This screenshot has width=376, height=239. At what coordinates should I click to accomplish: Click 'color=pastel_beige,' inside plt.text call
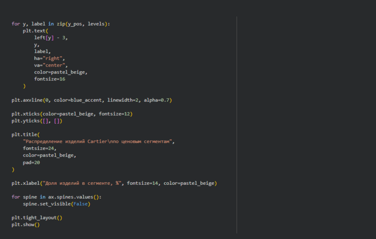point(61,72)
